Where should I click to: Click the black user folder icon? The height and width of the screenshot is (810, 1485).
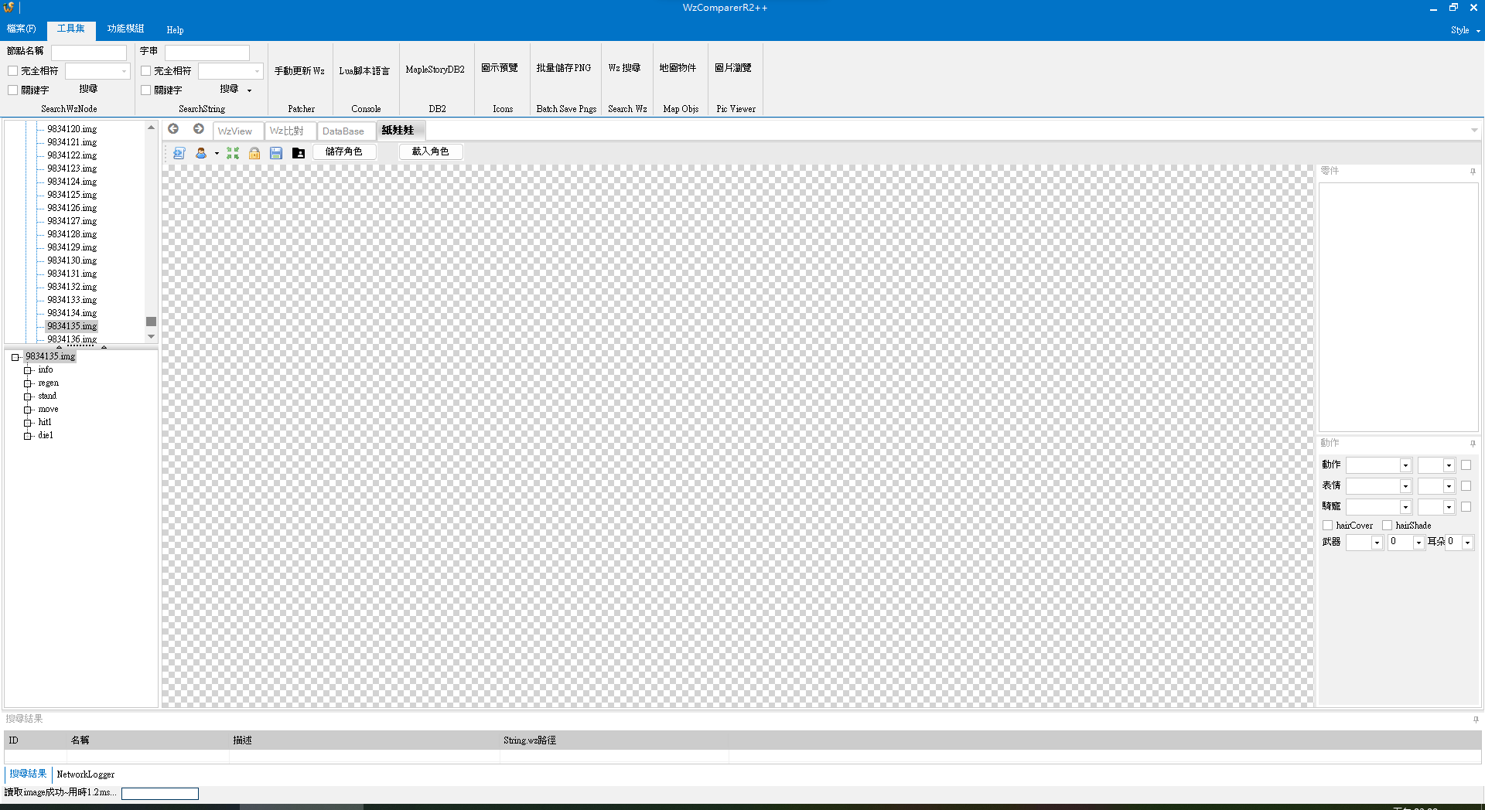tap(299, 153)
